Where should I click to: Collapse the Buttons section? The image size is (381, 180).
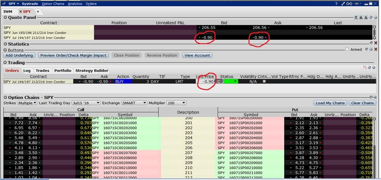pyautogui.click(x=5, y=50)
